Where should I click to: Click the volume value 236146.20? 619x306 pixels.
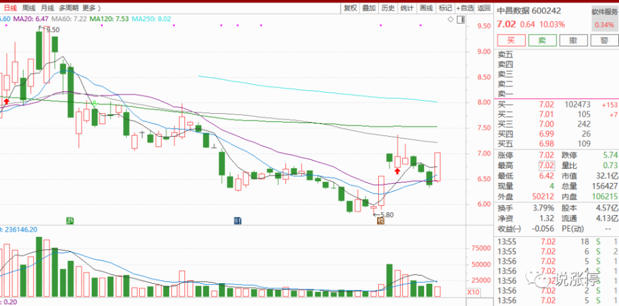[x=20, y=229]
